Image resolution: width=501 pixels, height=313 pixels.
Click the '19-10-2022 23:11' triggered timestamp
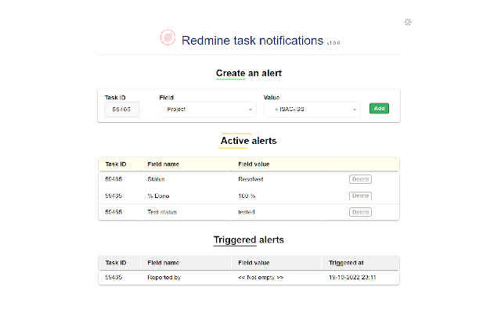click(352, 277)
